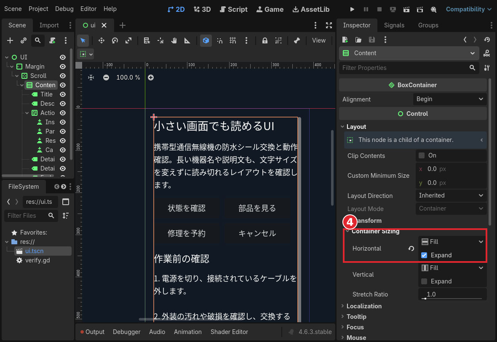
Task: Toggle visibility of Desc node
Action: (x=63, y=104)
